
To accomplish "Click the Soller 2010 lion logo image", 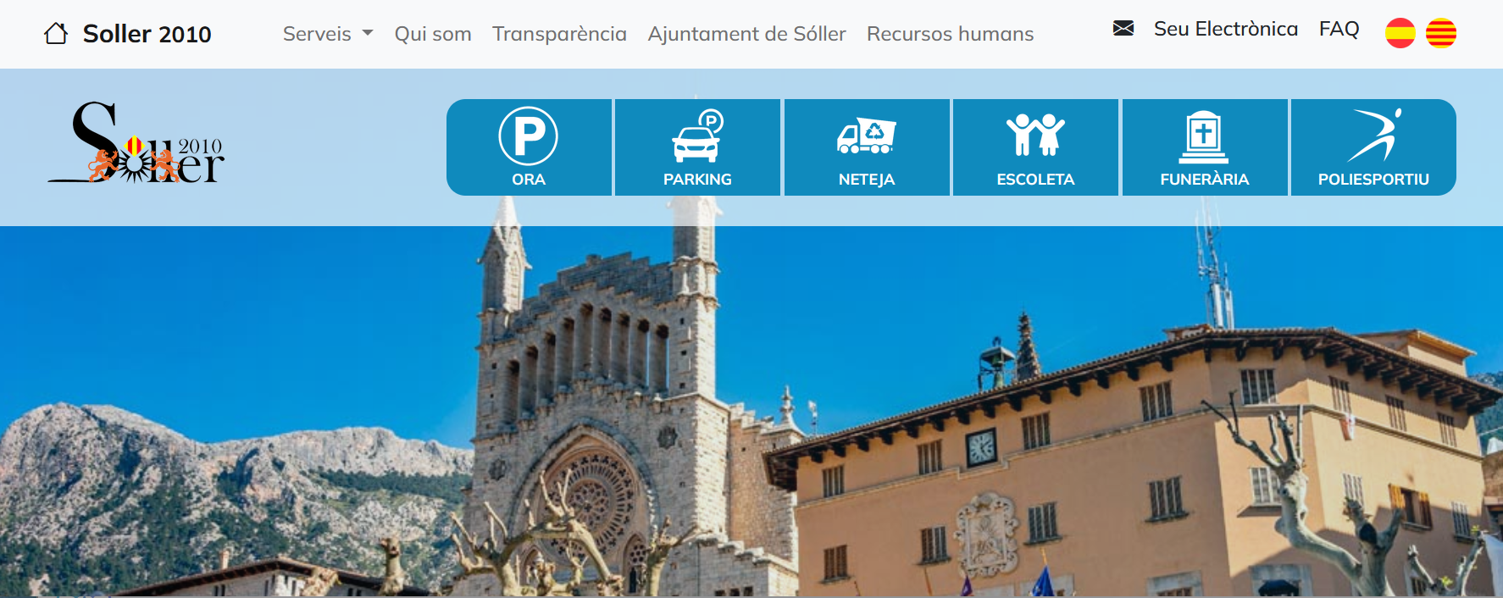I will pyautogui.click(x=136, y=142).
